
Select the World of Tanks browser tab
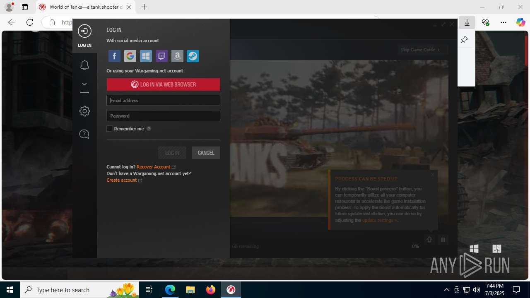(x=86, y=7)
